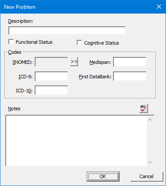This screenshot has height=186, width=166.
Task: Click the Notes label text
Action: click(x=14, y=109)
